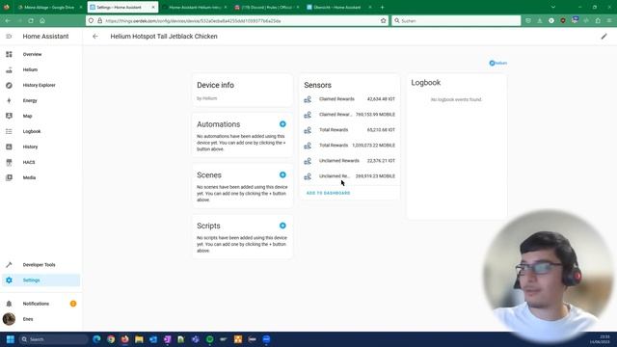Image resolution: width=617 pixels, height=347 pixels.
Task: Open browser downloads panel
Action: coord(540,21)
